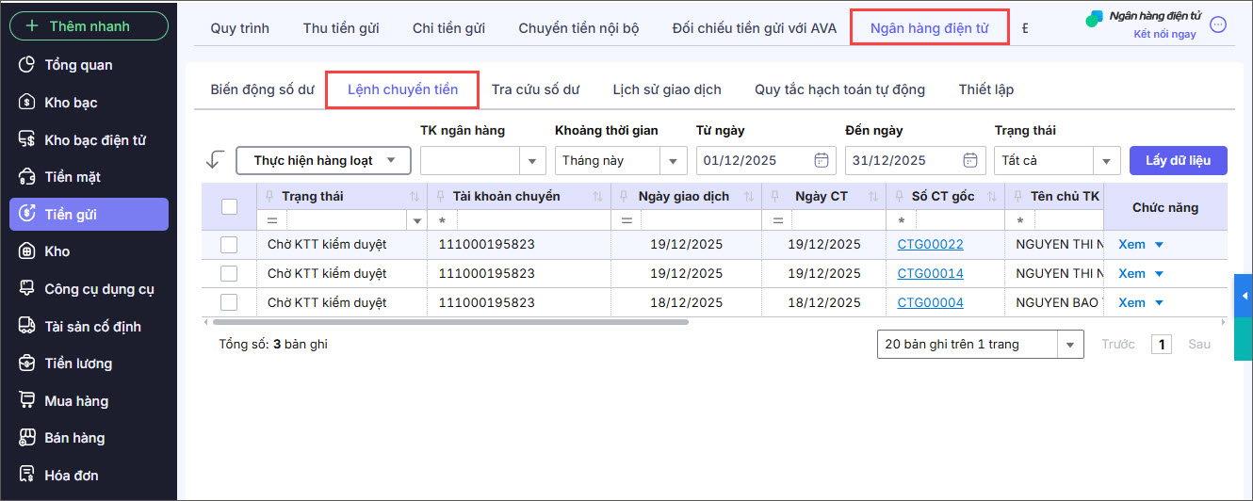The image size is (1253, 501).
Task: Tick the select-all header checkbox
Action: point(229,206)
